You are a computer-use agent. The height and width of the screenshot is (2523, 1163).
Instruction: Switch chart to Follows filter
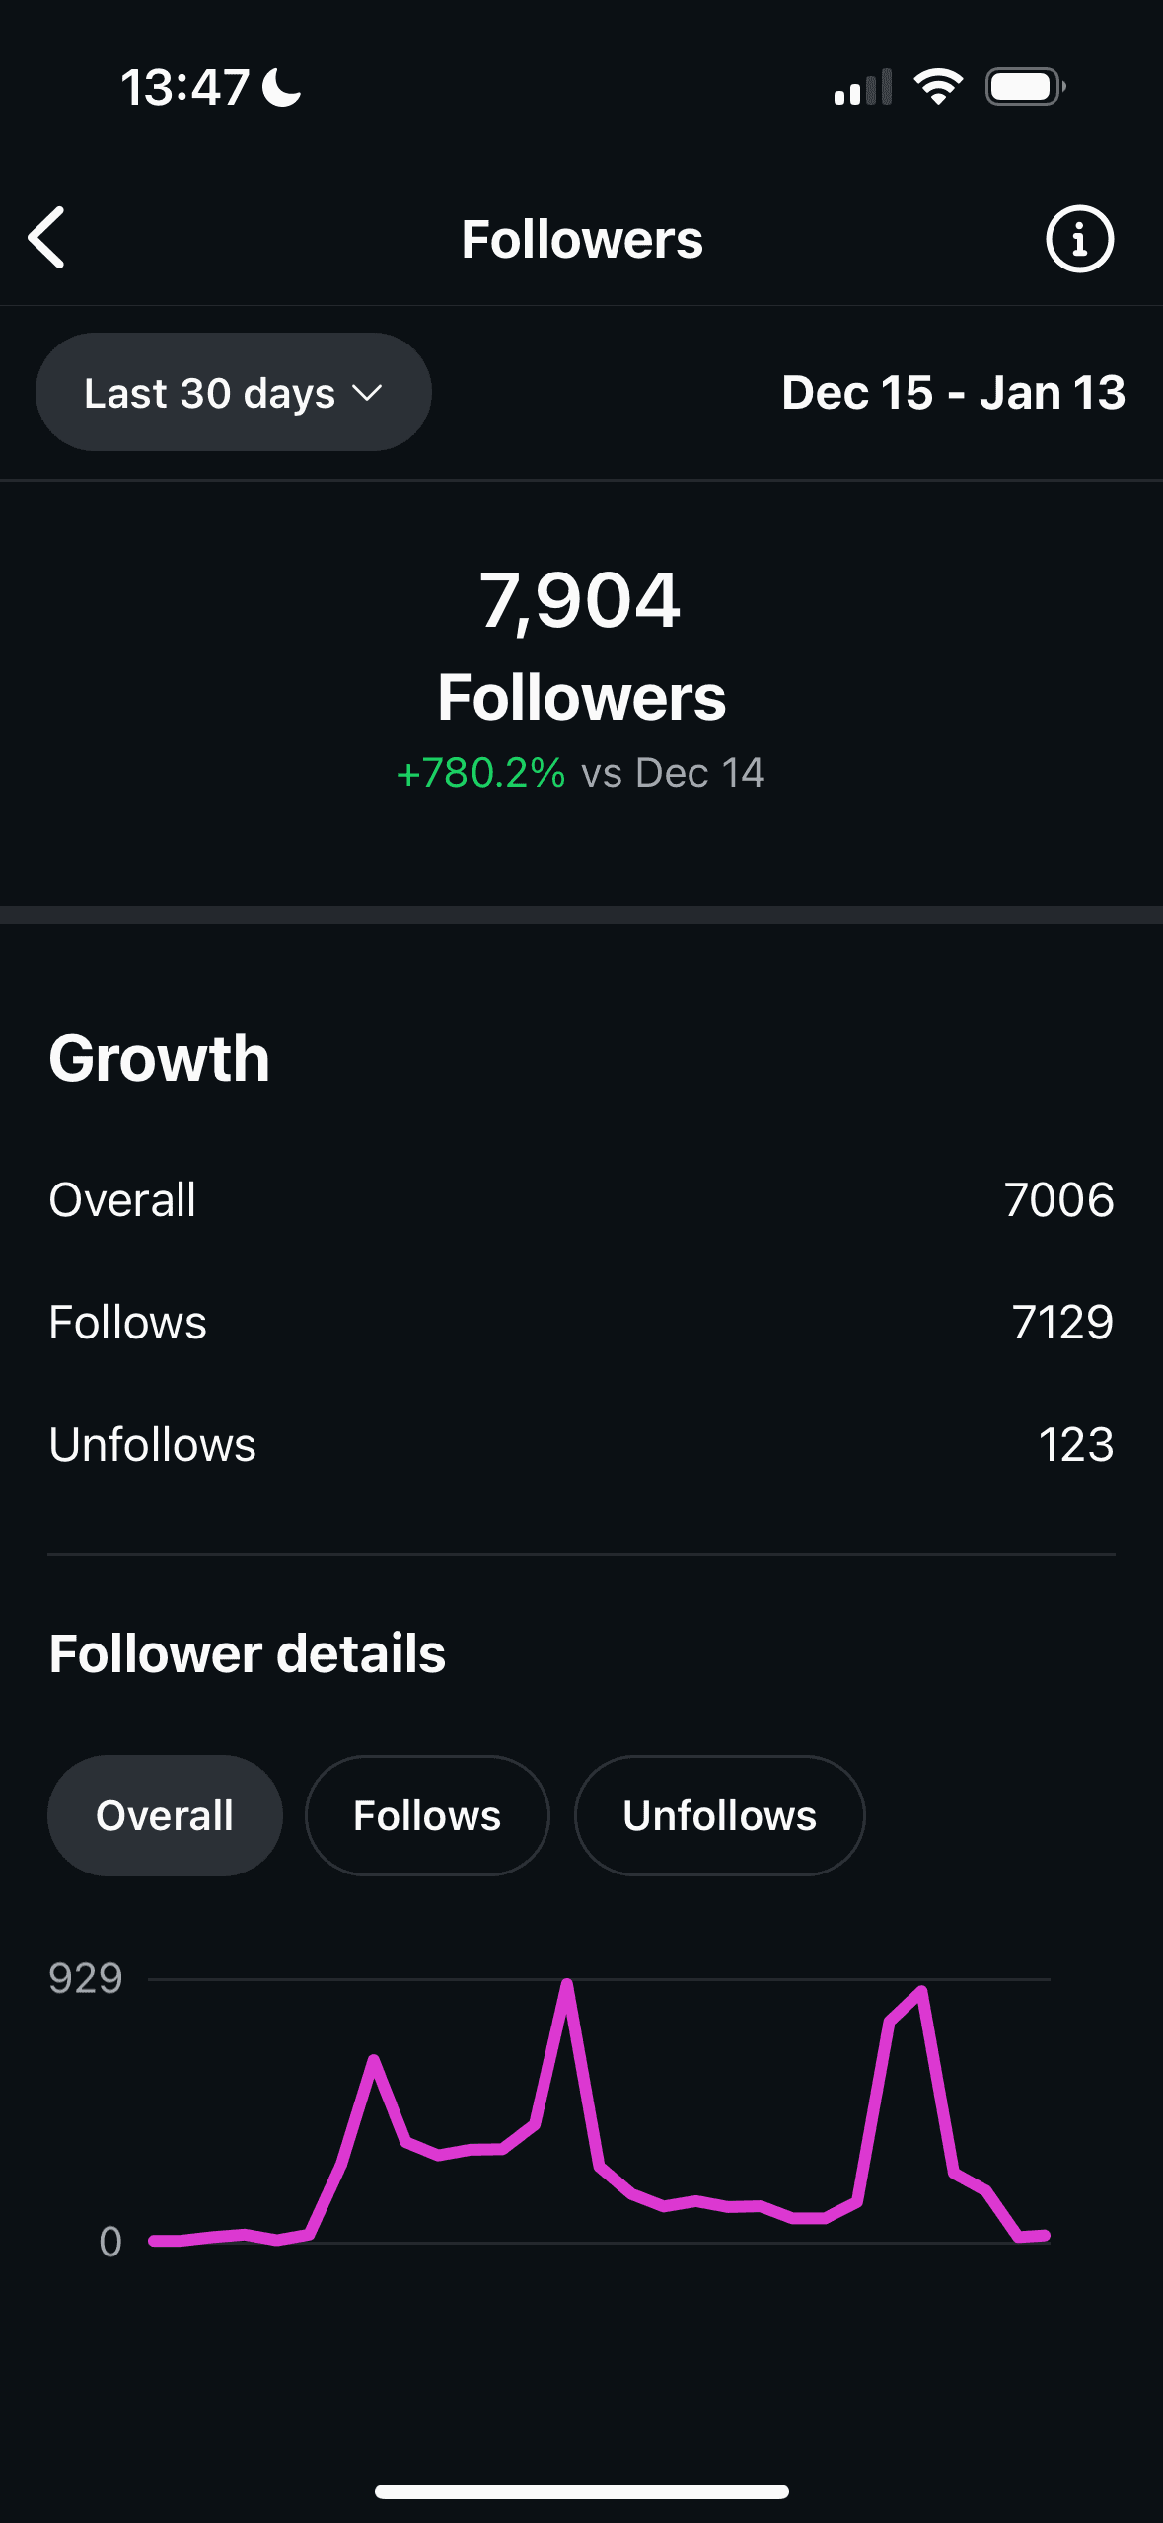(x=427, y=1815)
